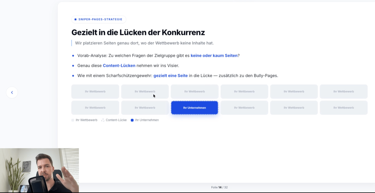
Task: Click the subtitle starting 'Wir platzieren Seiten genau dort'
Action: click(144, 43)
